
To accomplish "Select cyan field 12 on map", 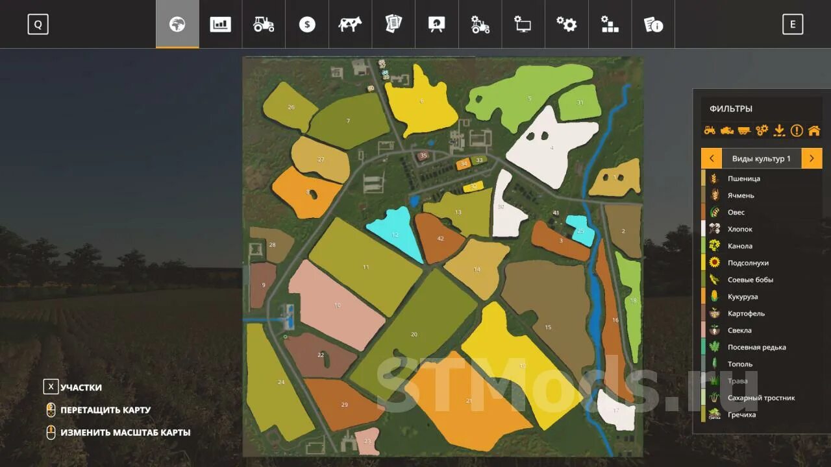I will pyautogui.click(x=395, y=235).
